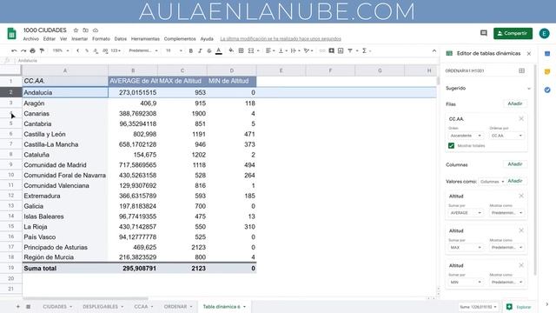Open the Ordenar por CC.AA. dropdown
The image size is (556, 313).
[x=506, y=136]
